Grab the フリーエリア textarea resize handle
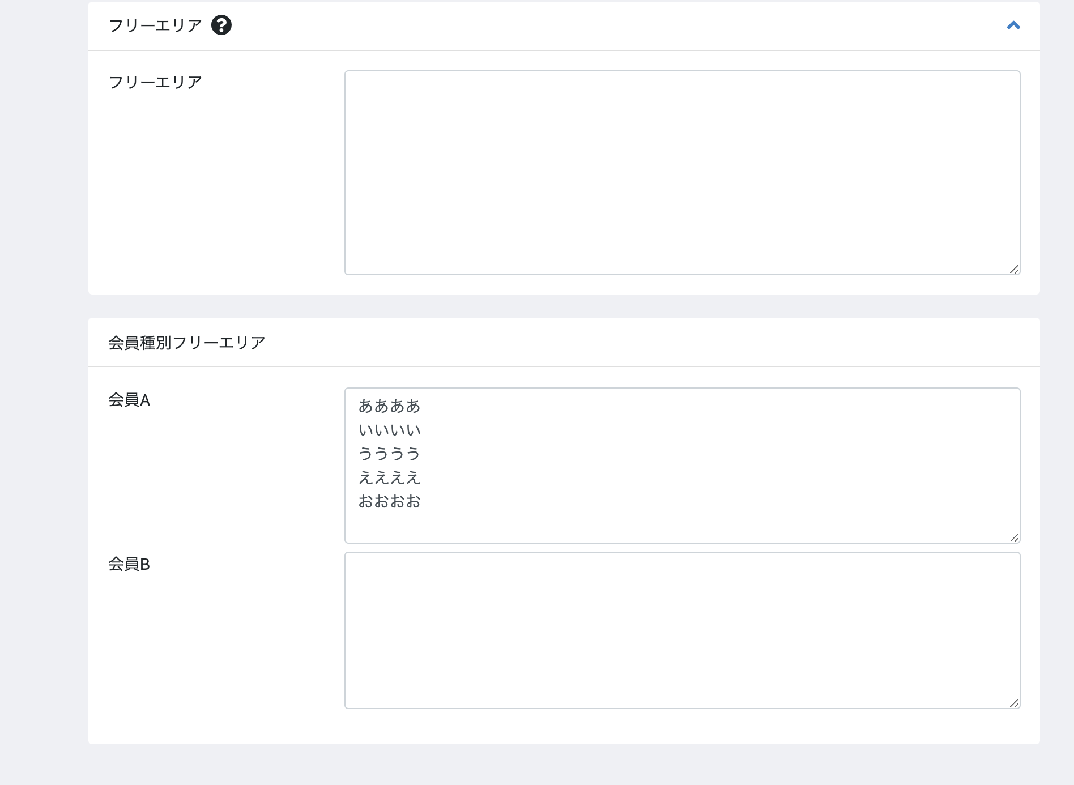This screenshot has width=1074, height=785. [x=1015, y=270]
